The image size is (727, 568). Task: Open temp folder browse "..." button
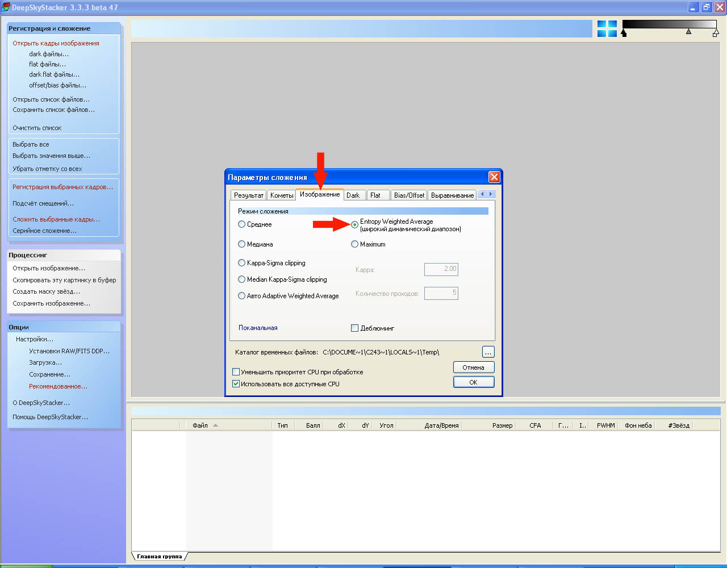[488, 352]
